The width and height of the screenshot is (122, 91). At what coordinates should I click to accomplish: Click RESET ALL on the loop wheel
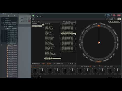[x=85, y=56]
